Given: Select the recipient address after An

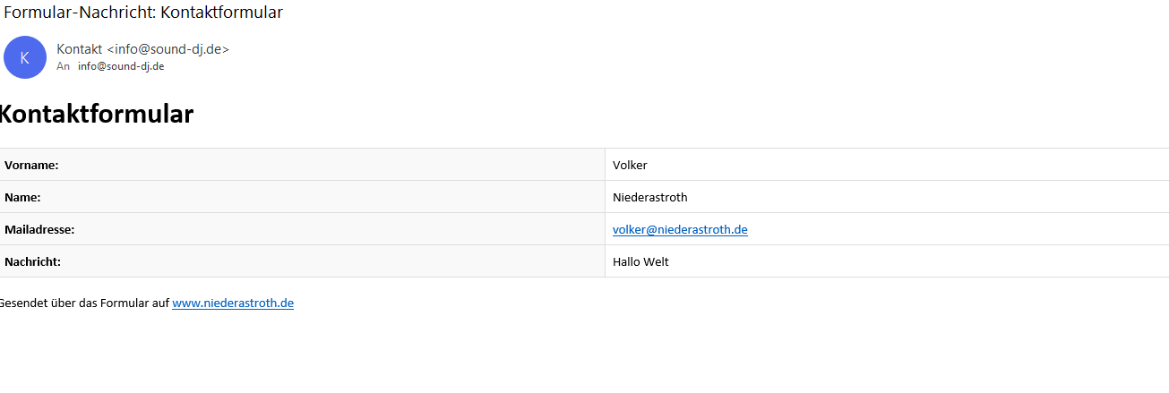Looking at the screenshot, I should pos(121,66).
